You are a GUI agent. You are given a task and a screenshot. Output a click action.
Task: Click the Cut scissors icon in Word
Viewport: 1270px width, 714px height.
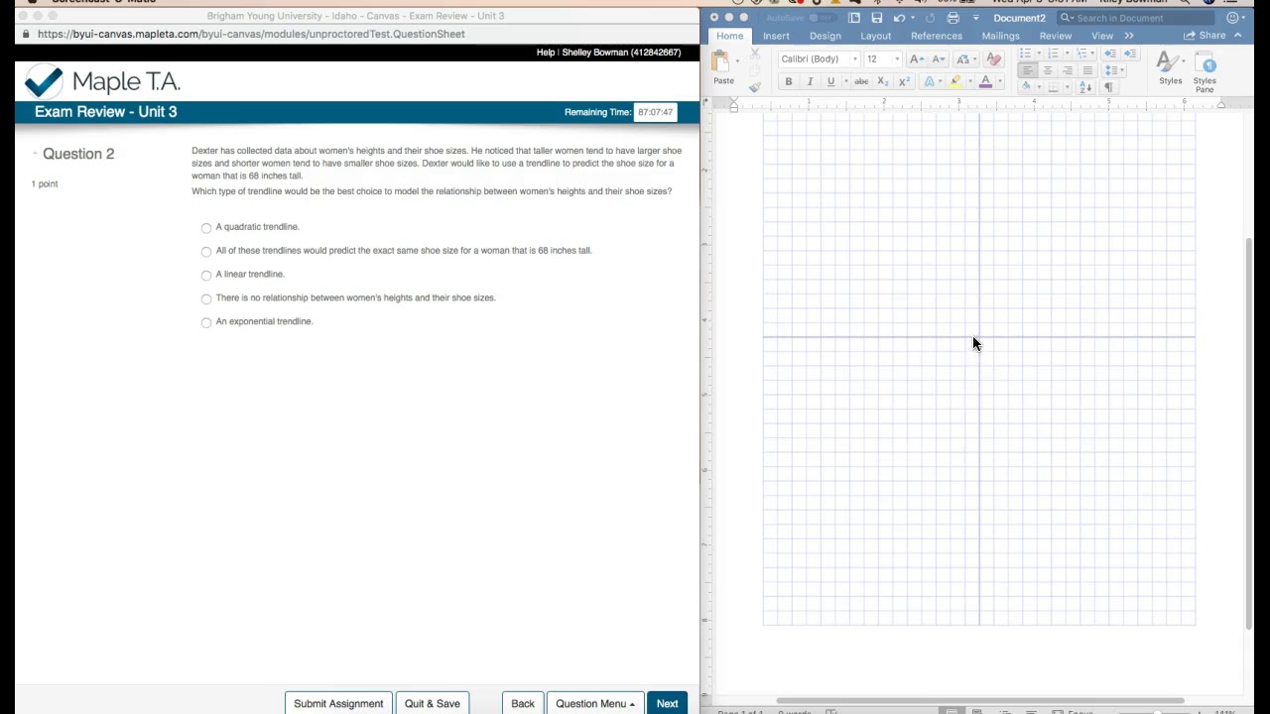pyautogui.click(x=755, y=55)
